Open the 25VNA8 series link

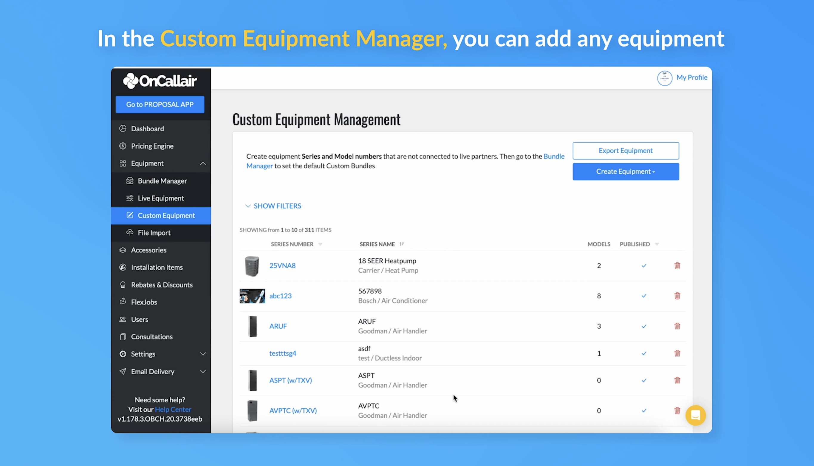tap(282, 266)
